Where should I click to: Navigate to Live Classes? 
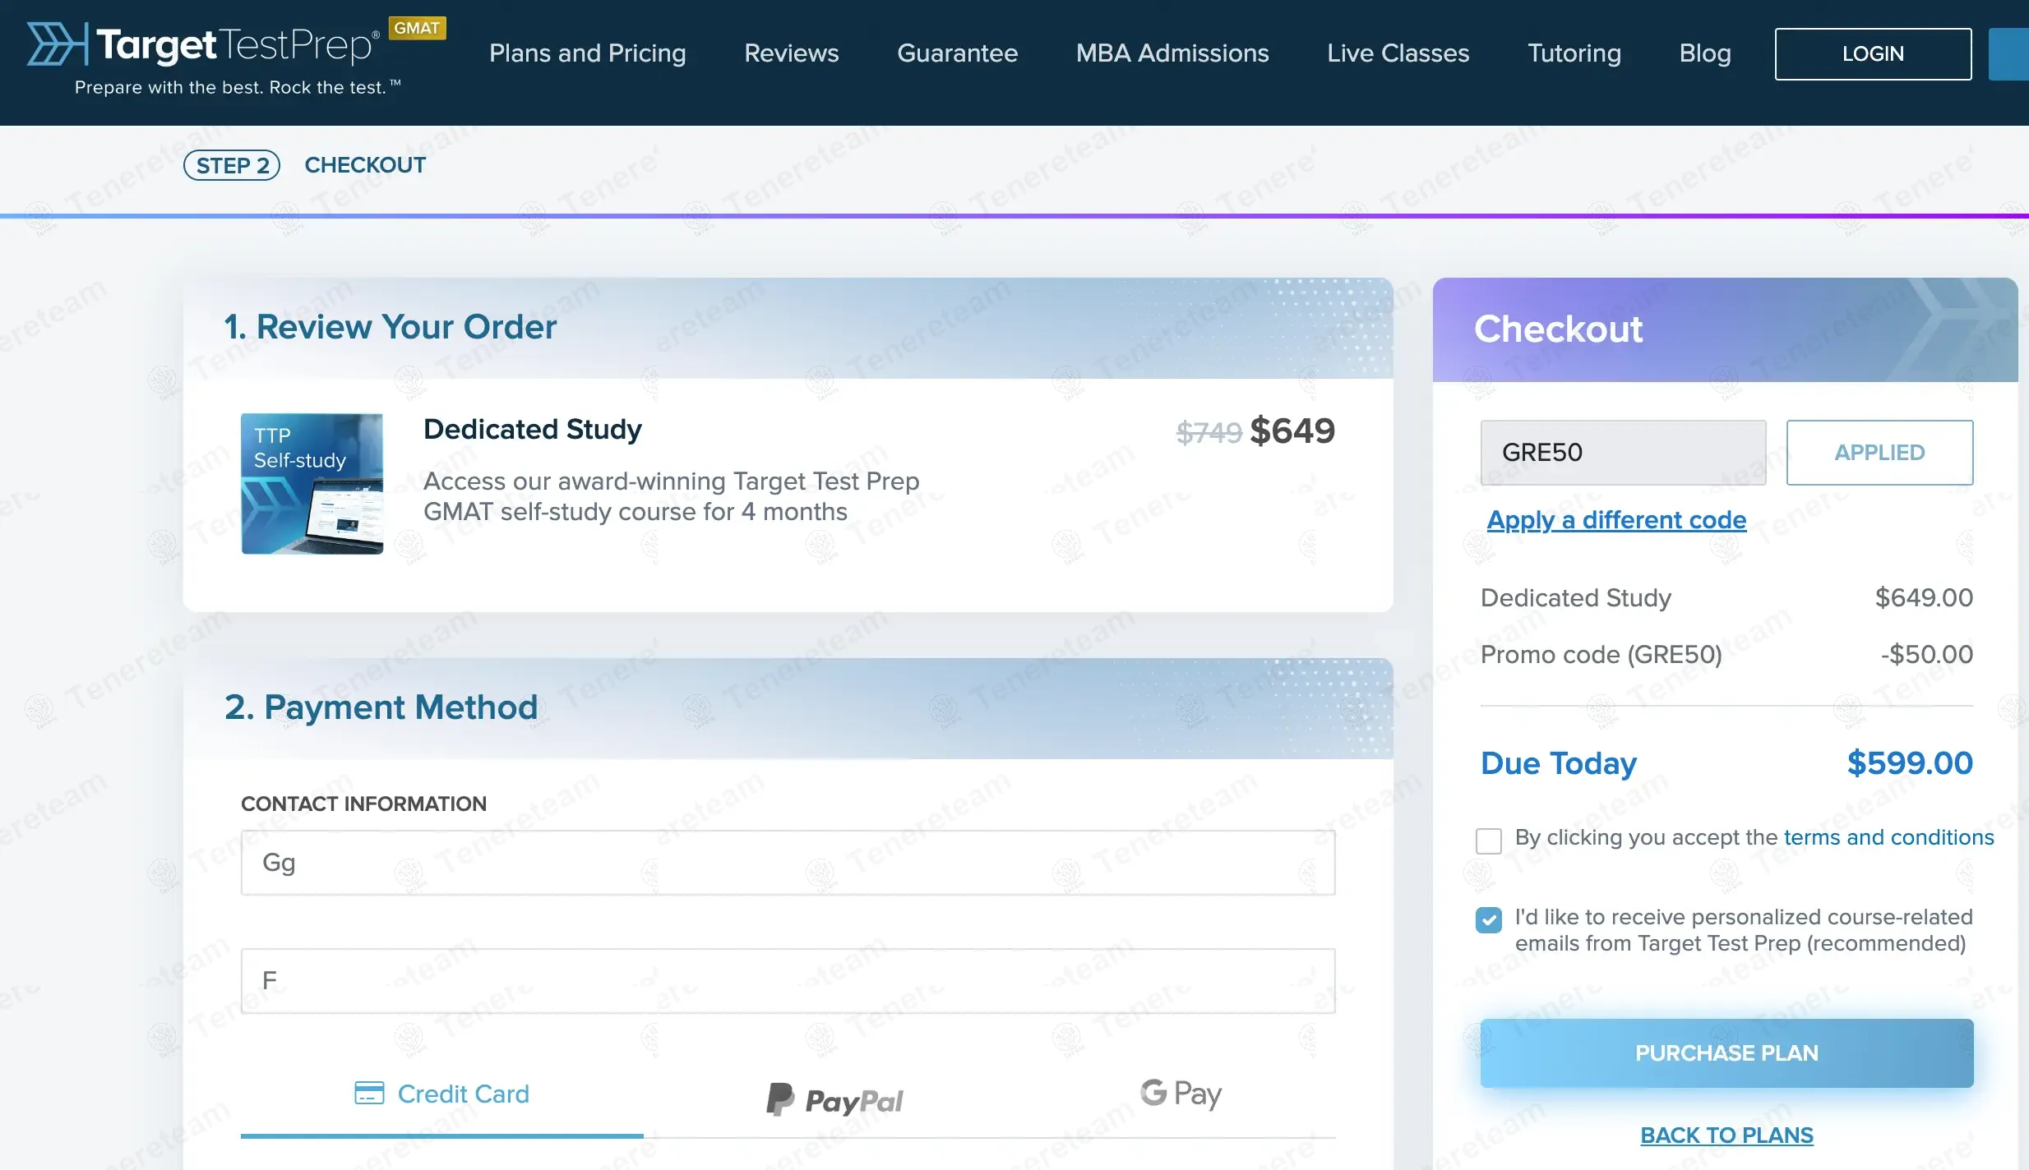click(x=1398, y=53)
